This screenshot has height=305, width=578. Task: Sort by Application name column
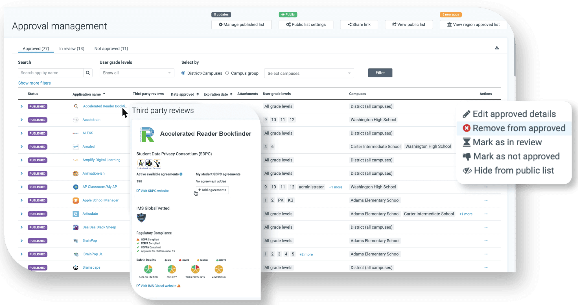coord(89,94)
